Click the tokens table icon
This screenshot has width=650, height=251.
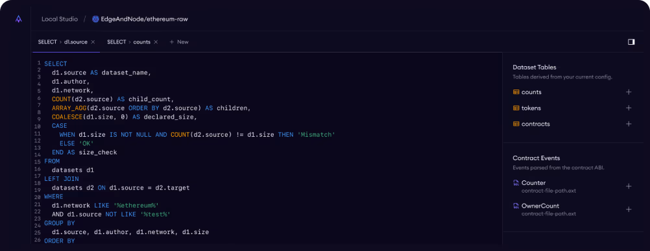516,108
